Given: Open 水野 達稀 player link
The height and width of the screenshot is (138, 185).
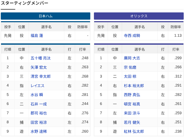Looking at the screenshot, I should tap(39, 131).
